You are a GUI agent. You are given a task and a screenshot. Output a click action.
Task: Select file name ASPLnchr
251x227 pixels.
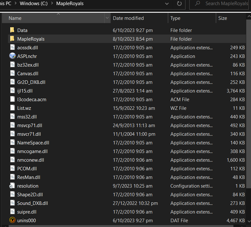[x=27, y=56]
